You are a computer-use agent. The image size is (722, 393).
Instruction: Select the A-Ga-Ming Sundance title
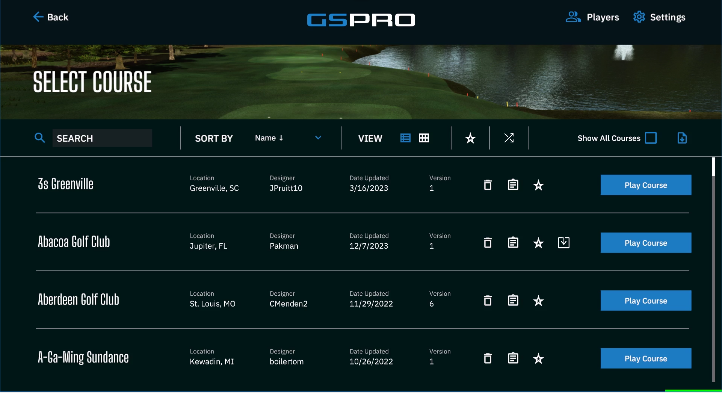(83, 358)
